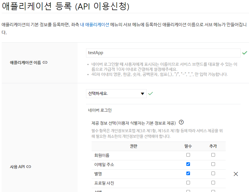Screen dimensions: 251x192
Task: Check 회원이름 필수 checkbox
Action: (188, 155)
